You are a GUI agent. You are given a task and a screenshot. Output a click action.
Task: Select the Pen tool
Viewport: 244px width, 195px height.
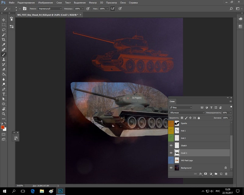pyautogui.click(x=4, y=89)
